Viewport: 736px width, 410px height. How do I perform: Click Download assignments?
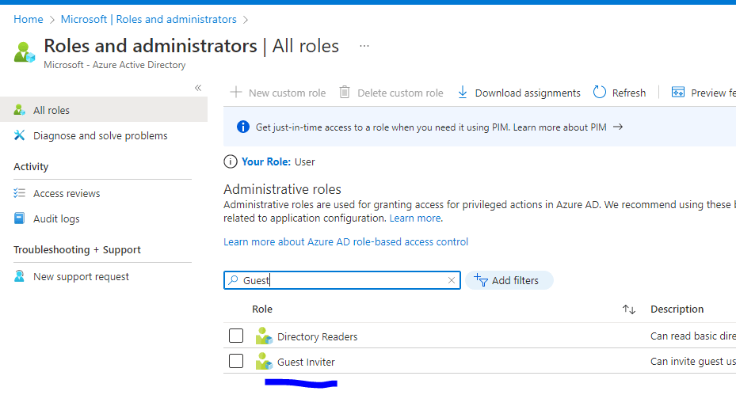(x=519, y=93)
